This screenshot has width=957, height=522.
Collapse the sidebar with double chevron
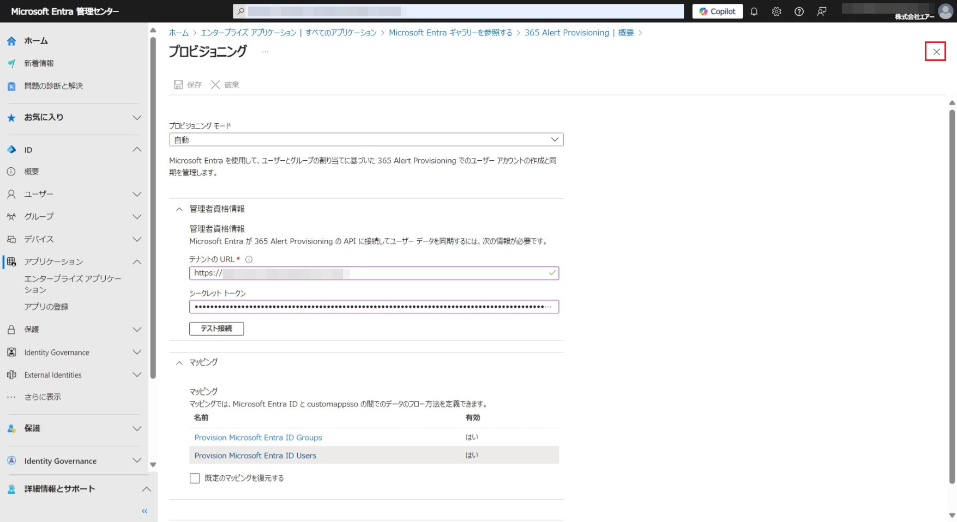[x=145, y=511]
